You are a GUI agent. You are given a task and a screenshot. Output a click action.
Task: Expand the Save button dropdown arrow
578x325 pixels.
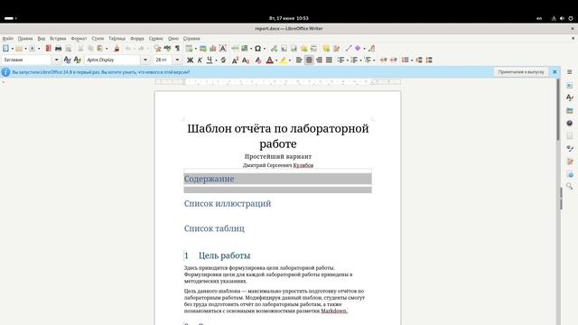click(39, 49)
